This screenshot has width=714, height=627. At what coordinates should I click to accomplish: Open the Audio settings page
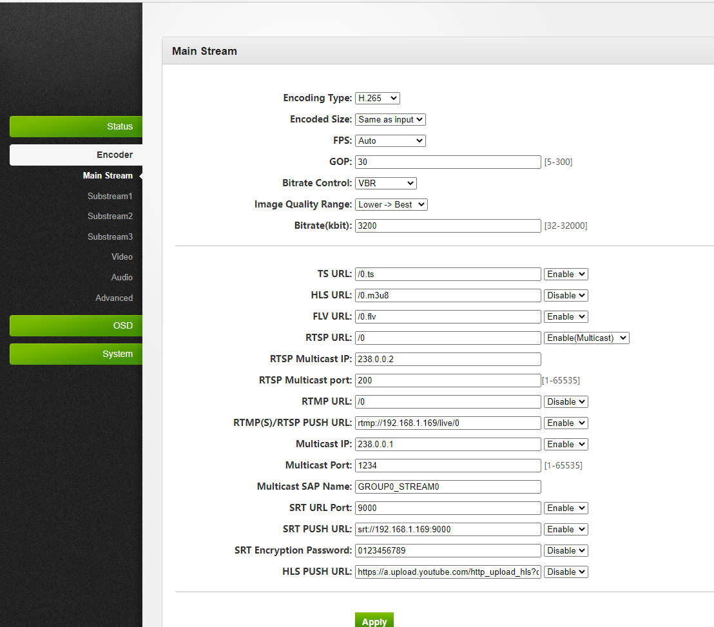coord(122,277)
